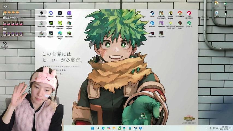
Task: Launch Golf With Your Friends shortcut
Action: pyautogui.click(x=161, y=15)
